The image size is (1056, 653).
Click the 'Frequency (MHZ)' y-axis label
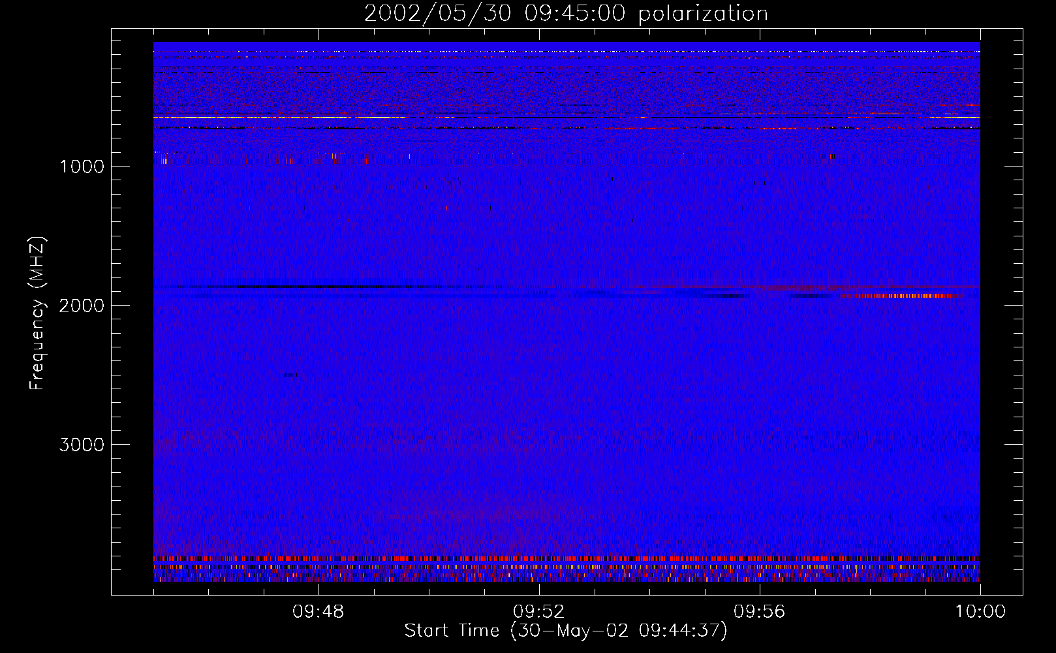click(x=37, y=313)
